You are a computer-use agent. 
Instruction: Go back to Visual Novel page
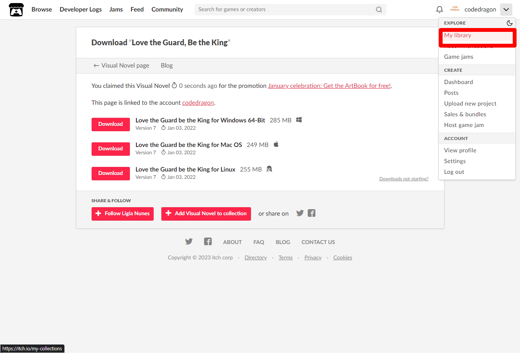pyautogui.click(x=121, y=66)
